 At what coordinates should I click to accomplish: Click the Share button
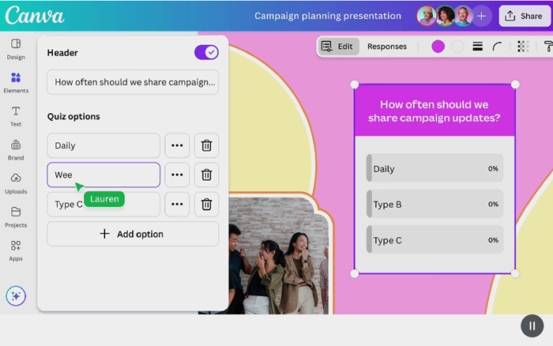[524, 16]
